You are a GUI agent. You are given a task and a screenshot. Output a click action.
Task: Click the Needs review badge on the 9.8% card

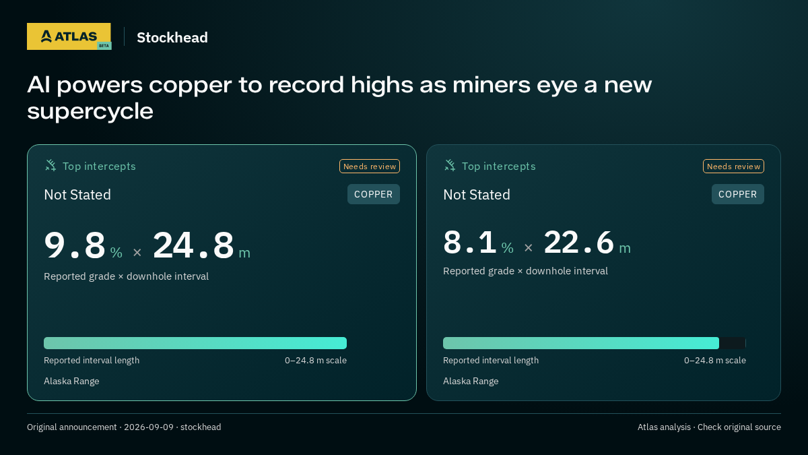click(x=370, y=166)
